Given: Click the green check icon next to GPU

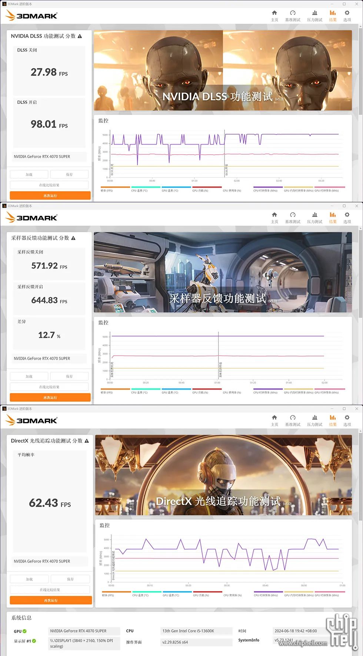Looking at the screenshot, I should [25, 631].
